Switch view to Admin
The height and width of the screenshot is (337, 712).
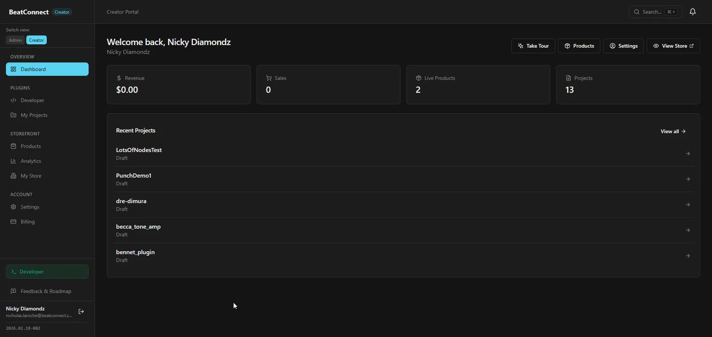coord(15,40)
